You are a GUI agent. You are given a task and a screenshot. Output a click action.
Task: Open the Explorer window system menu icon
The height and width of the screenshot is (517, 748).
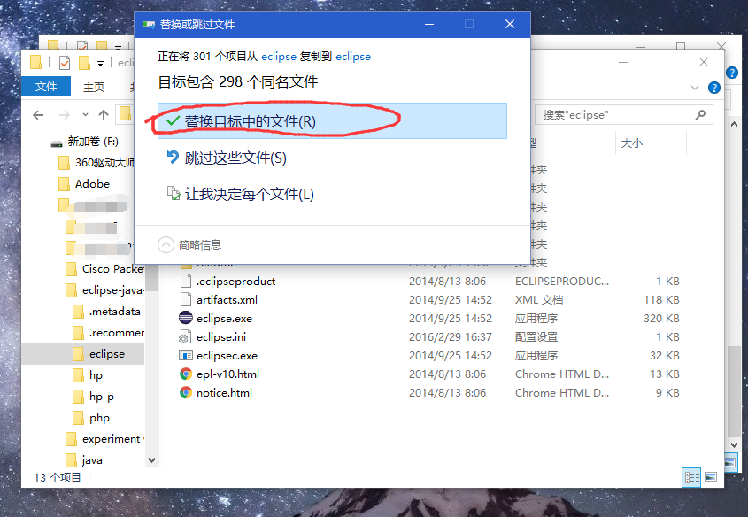[35, 63]
